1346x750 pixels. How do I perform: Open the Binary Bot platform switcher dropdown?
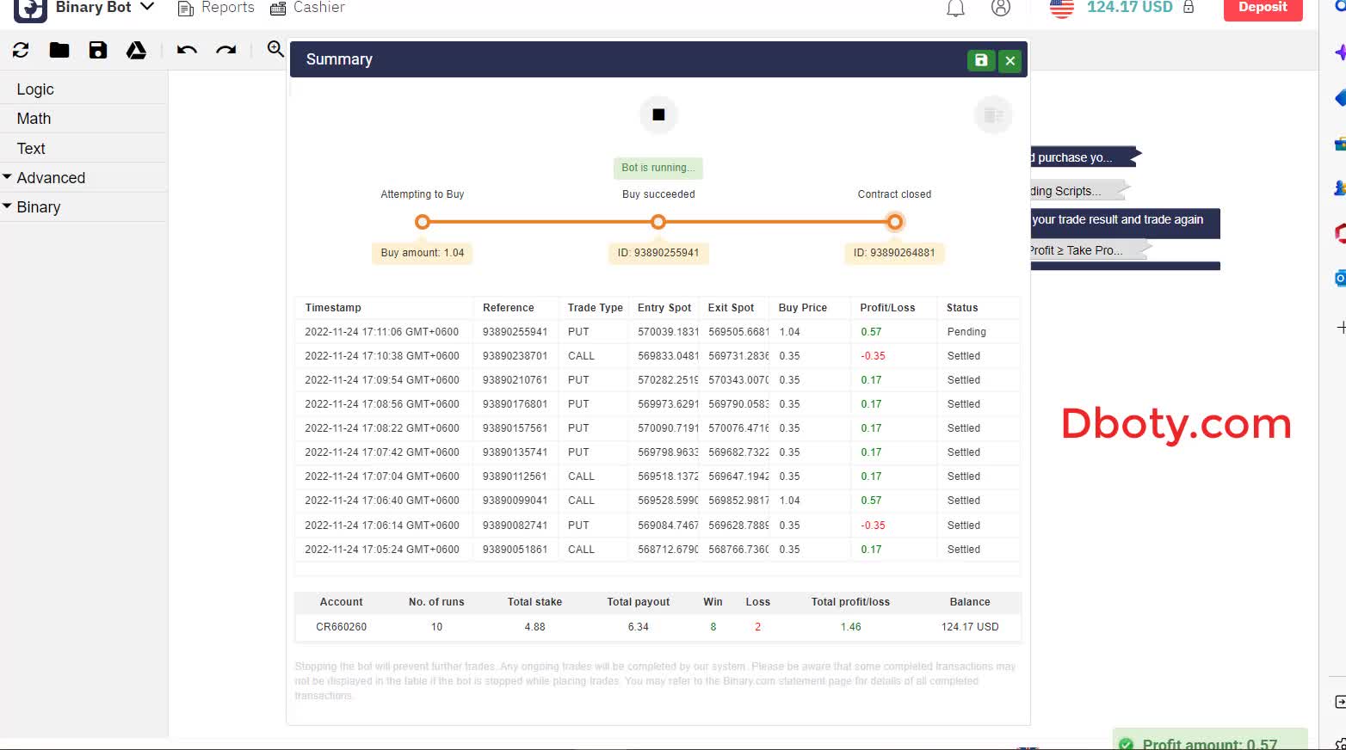[x=148, y=7]
